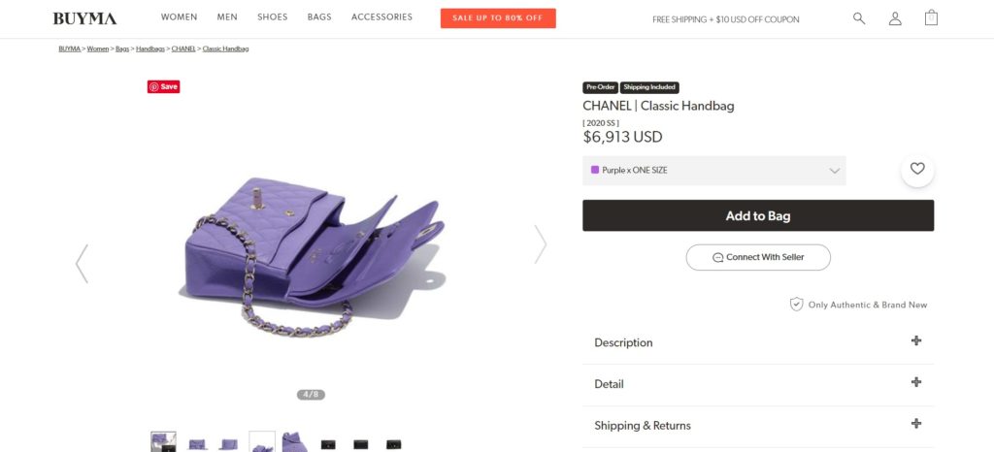
Task: Click the authenticity shield icon
Action: pyautogui.click(x=796, y=305)
